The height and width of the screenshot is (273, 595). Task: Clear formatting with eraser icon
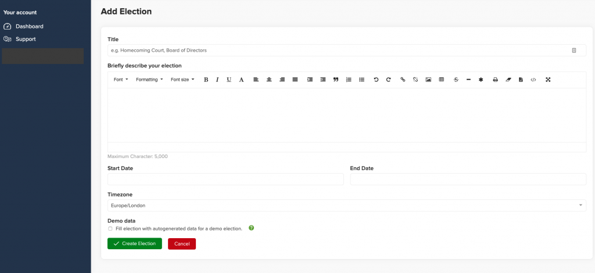pos(508,80)
